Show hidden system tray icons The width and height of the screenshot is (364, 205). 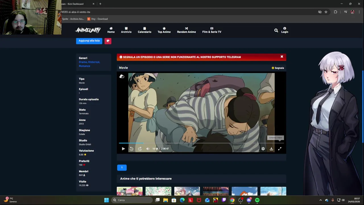[x=320, y=200]
